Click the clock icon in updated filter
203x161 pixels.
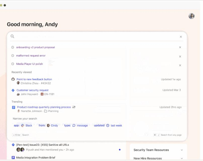point(108,125)
